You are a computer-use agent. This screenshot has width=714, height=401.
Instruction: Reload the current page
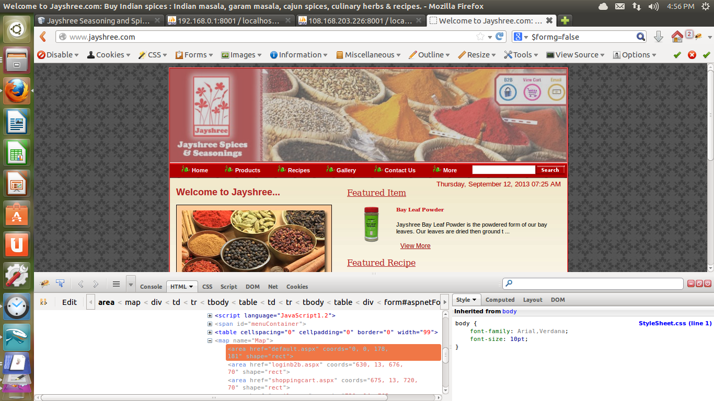500,37
